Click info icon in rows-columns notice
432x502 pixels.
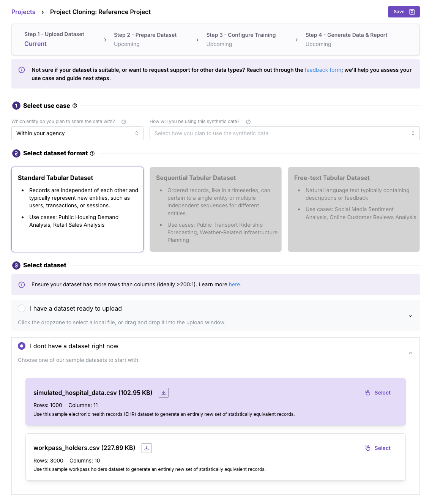[22, 285]
